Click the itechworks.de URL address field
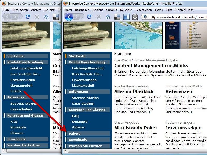This screenshot has height=155, width=207. point(178,17)
